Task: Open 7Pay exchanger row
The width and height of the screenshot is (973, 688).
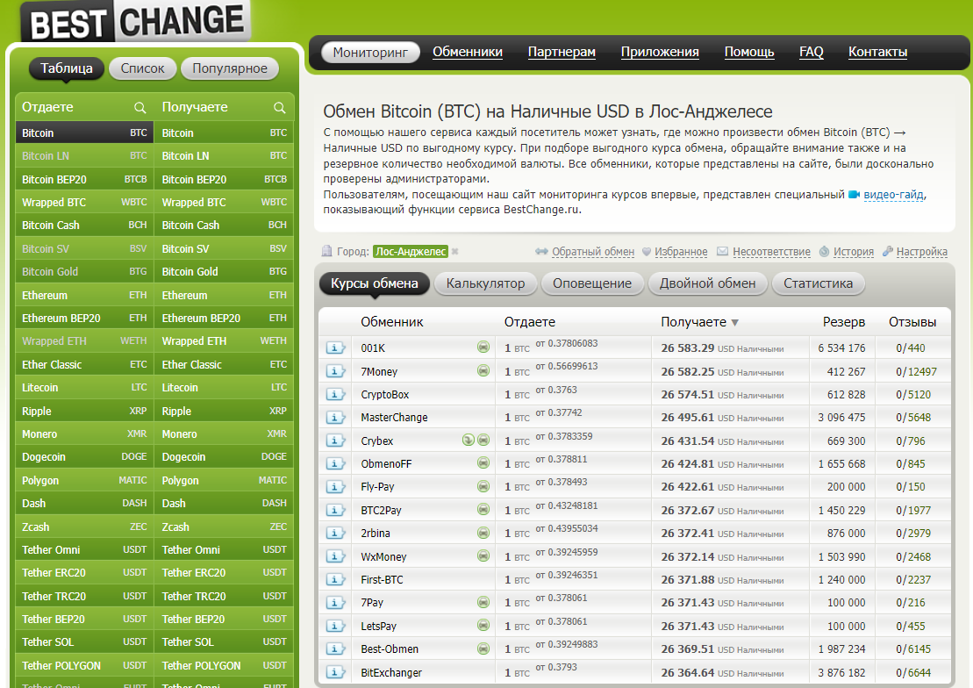Action: (x=372, y=602)
